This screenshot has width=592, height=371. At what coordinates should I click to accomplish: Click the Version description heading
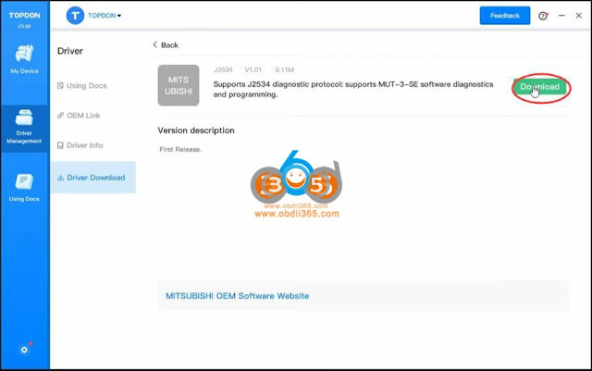point(196,130)
